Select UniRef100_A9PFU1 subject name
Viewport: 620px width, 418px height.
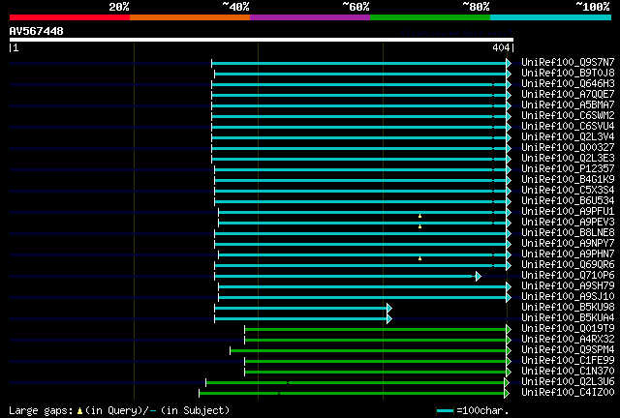[x=568, y=211]
